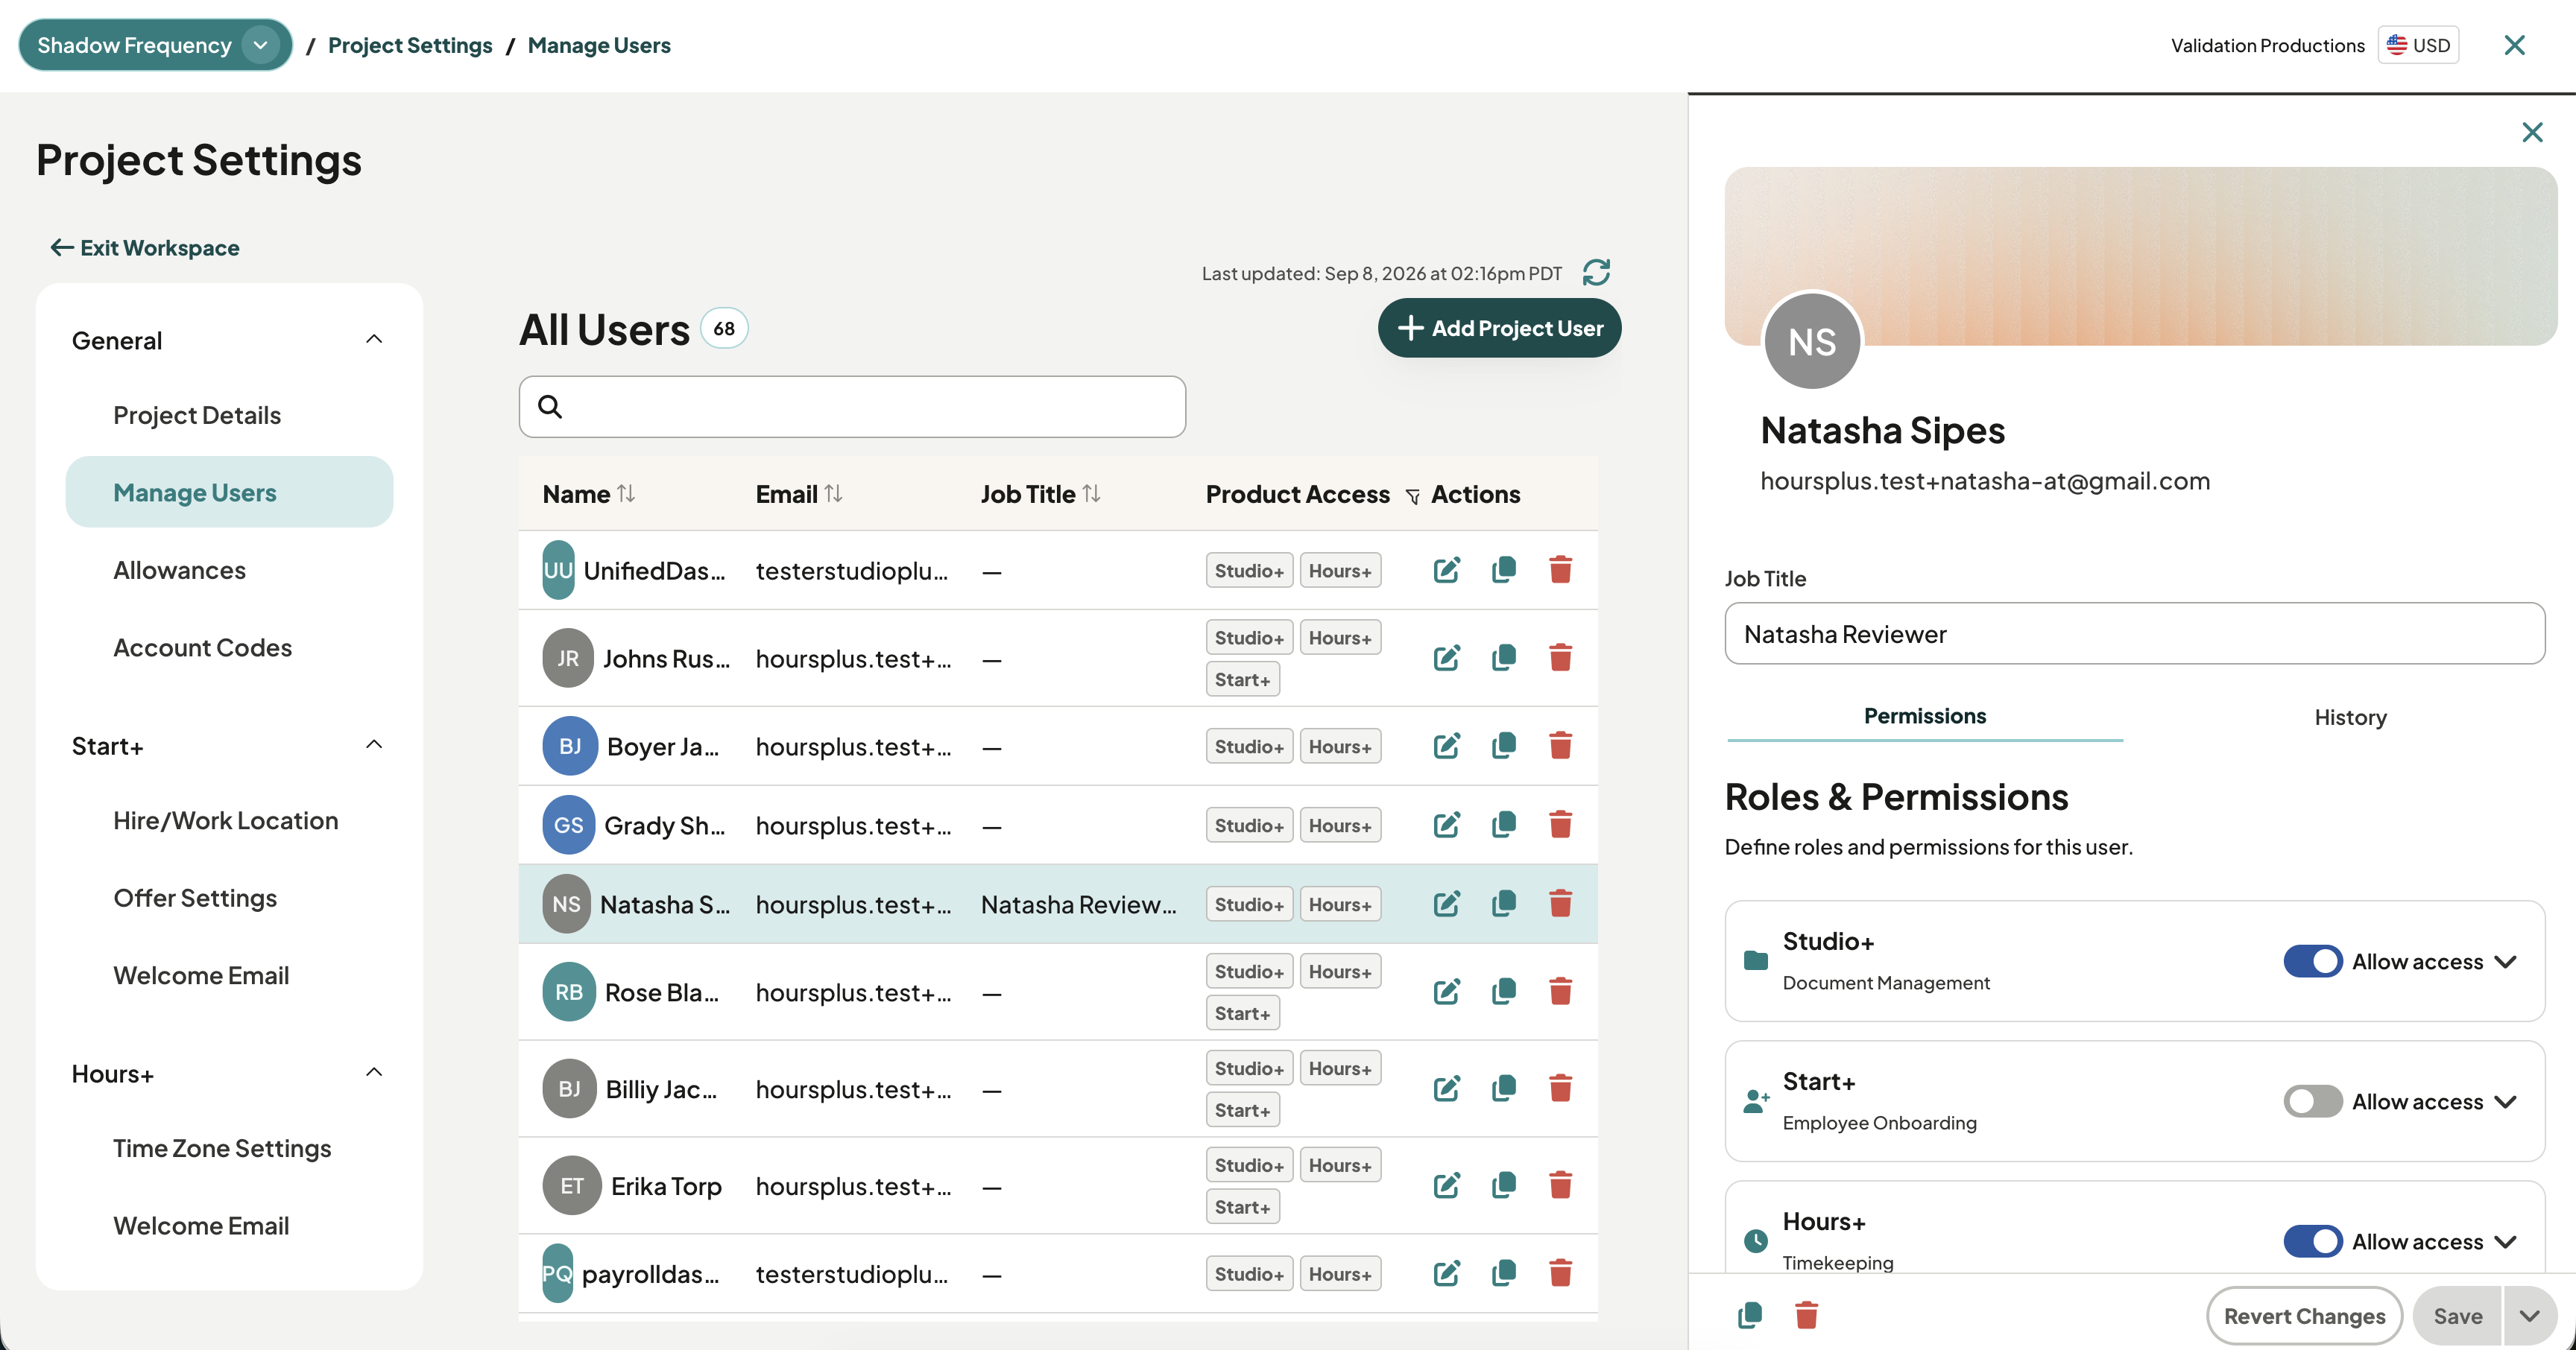The width and height of the screenshot is (2576, 1350).
Task: Collapse the General sidebar section
Action: tap(374, 340)
